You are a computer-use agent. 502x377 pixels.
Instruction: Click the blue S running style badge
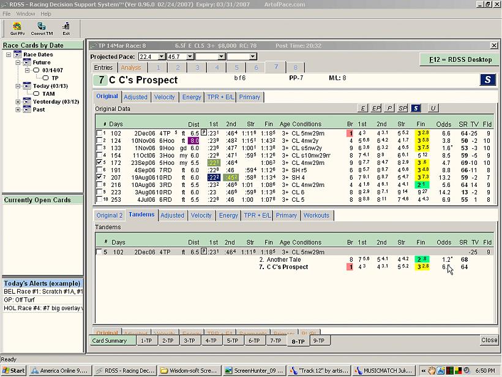(487, 80)
